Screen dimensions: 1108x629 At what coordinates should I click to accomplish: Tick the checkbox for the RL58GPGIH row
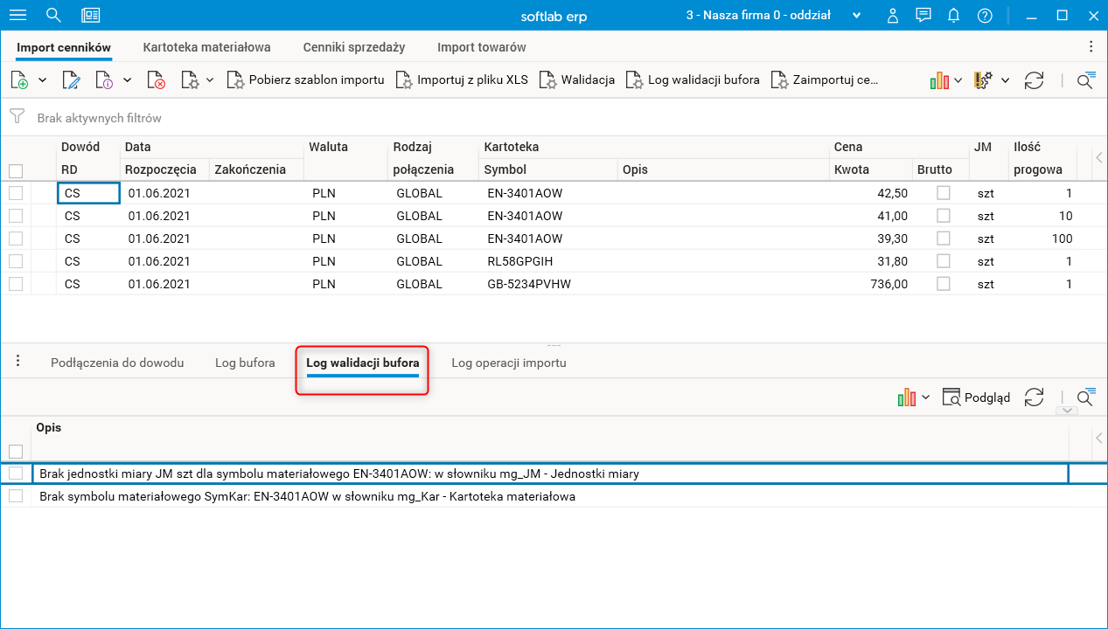point(16,261)
